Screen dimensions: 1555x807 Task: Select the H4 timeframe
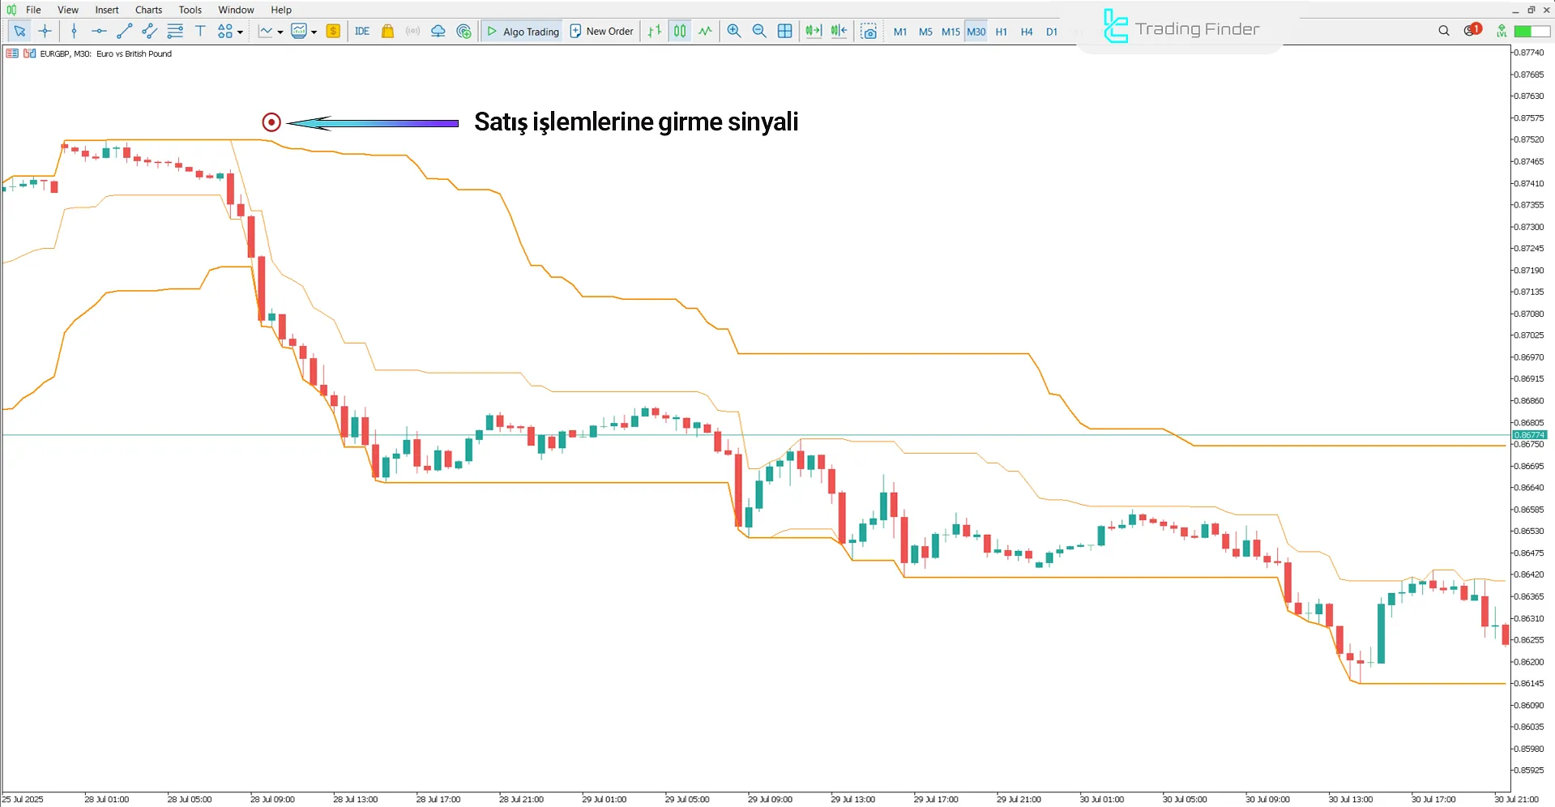click(x=1027, y=32)
